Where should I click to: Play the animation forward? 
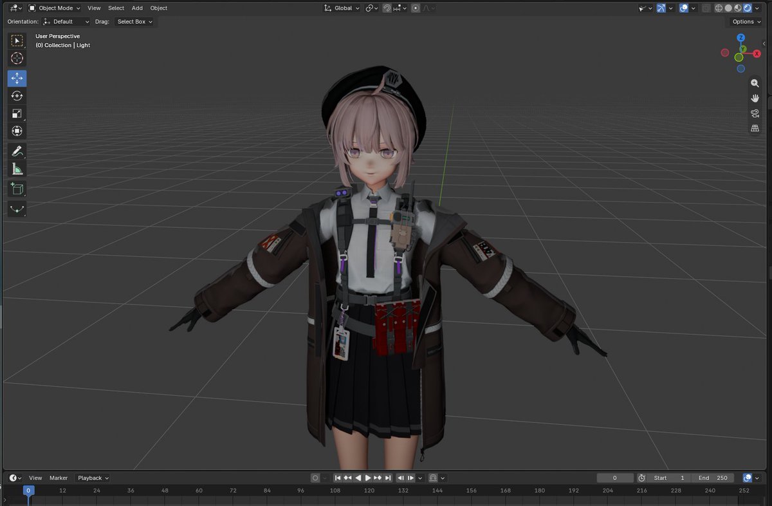click(368, 478)
